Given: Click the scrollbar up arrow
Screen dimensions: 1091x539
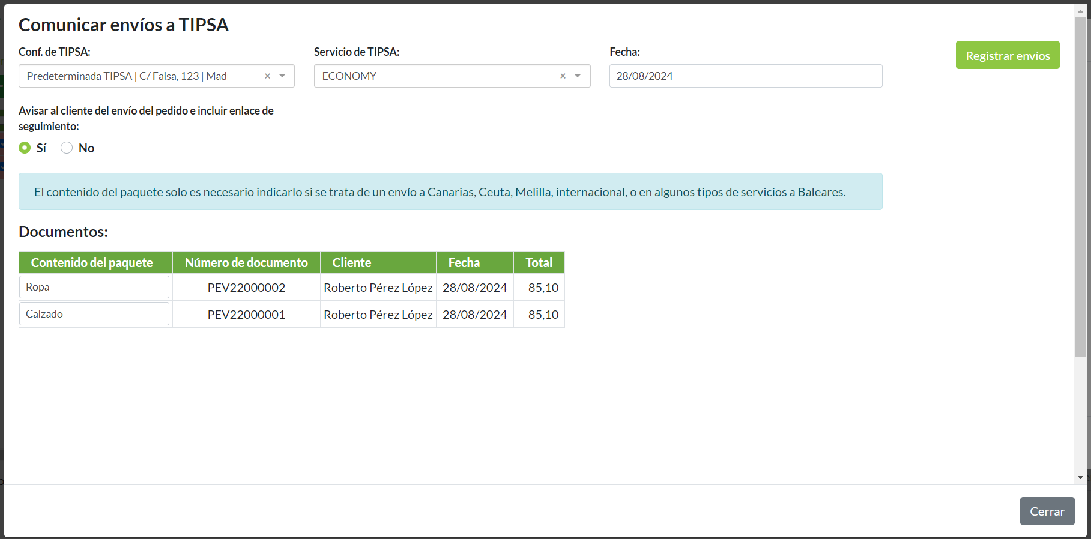Looking at the screenshot, I should pos(1080,10).
